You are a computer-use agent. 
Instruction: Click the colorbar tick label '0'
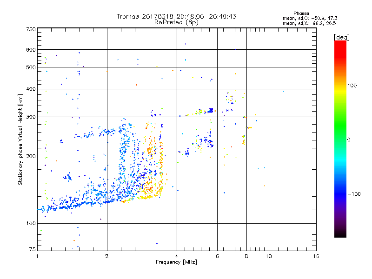click(x=348, y=140)
